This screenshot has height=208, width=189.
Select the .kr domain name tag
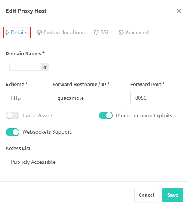click(x=29, y=67)
